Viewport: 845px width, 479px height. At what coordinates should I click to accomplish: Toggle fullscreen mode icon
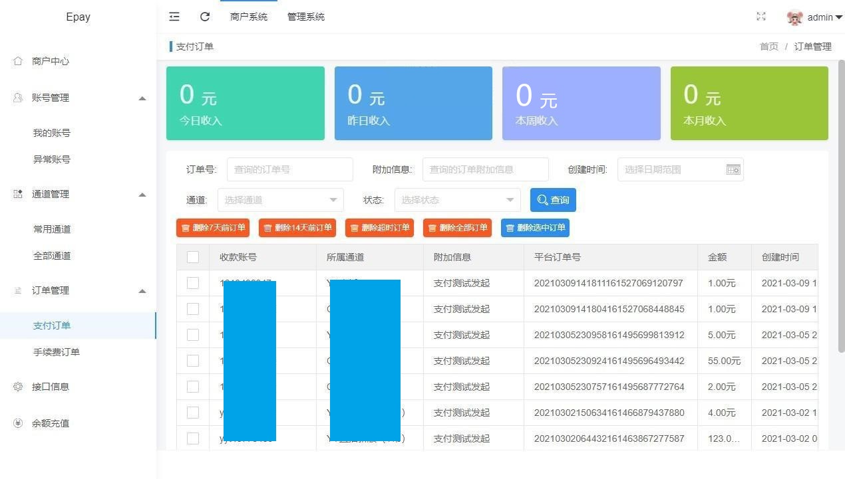[761, 17]
